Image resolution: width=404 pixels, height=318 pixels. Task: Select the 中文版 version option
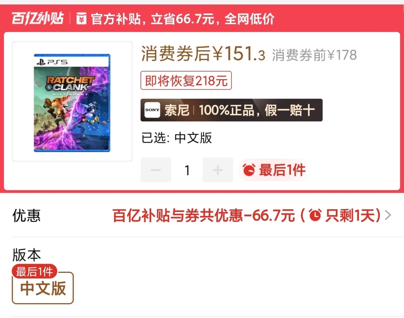pyautogui.click(x=43, y=288)
